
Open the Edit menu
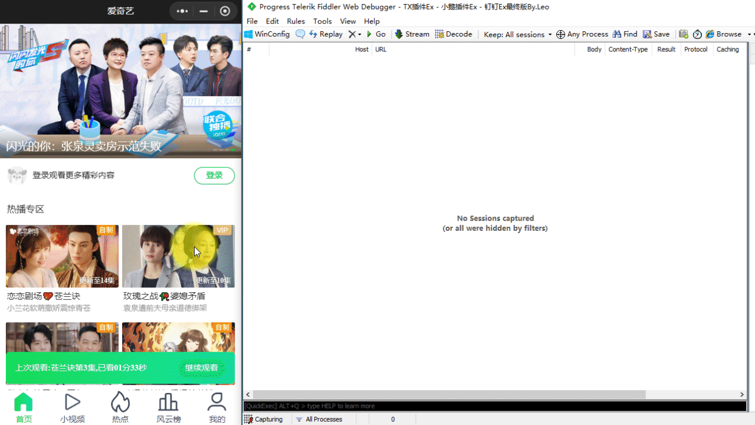(x=272, y=21)
